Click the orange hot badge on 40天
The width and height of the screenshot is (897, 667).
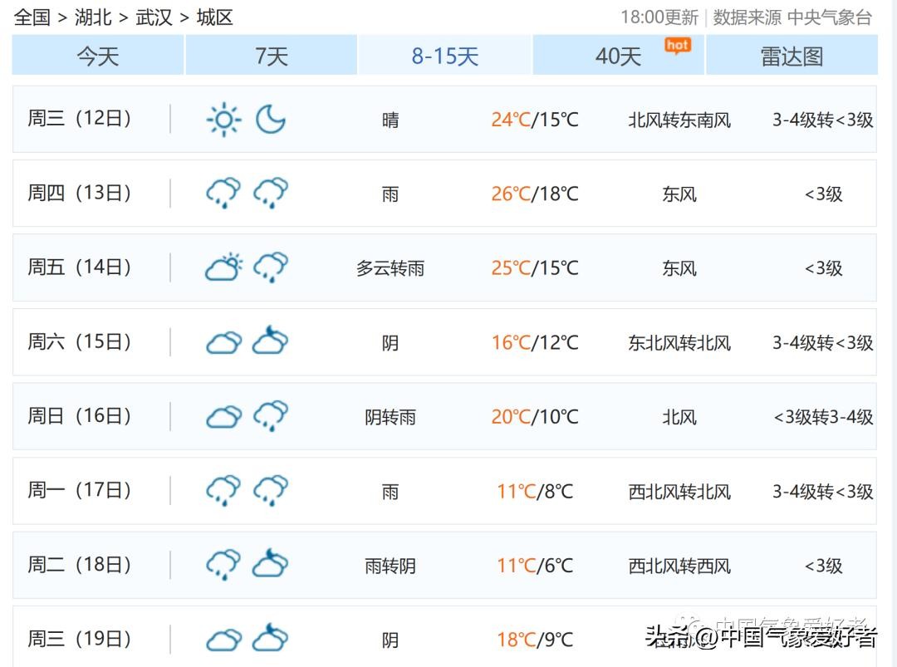(x=678, y=45)
